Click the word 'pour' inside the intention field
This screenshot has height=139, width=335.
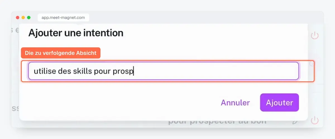(102, 72)
